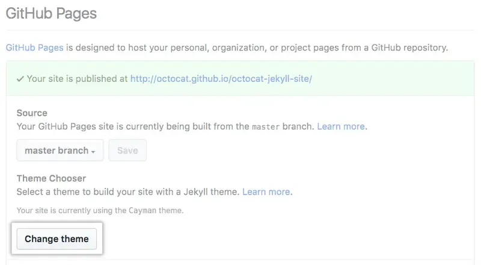Click the Source section heading
This screenshot has height=265, width=481.
[x=32, y=113]
